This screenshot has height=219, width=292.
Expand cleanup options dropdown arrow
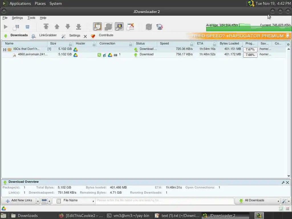[49, 201]
